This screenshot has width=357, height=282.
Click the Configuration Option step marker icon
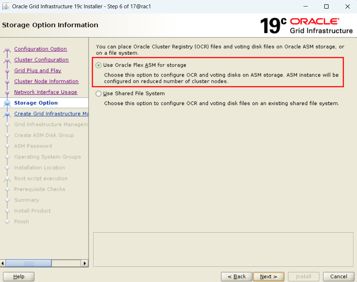(7, 49)
